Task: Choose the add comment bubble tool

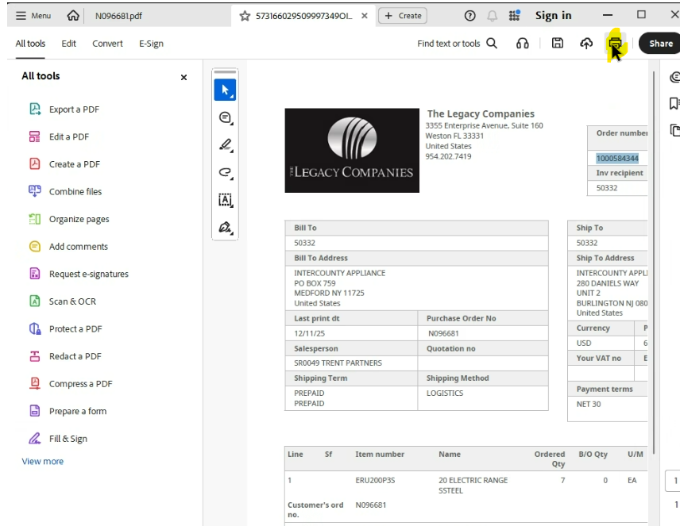Action: click(x=225, y=118)
